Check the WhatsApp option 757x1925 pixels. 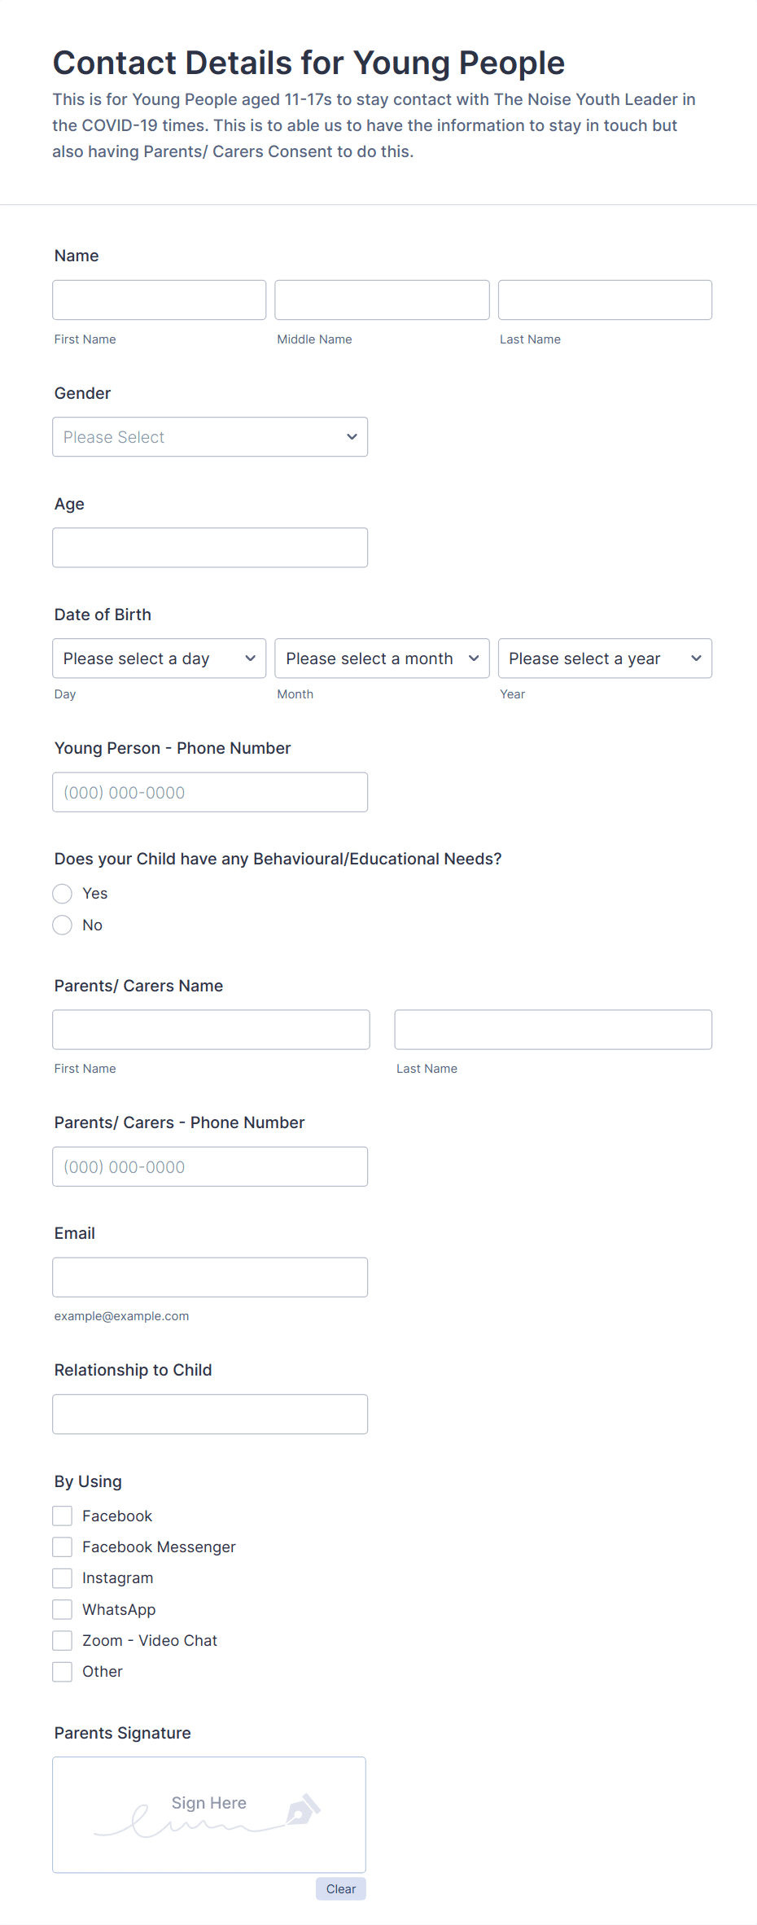(x=62, y=1608)
